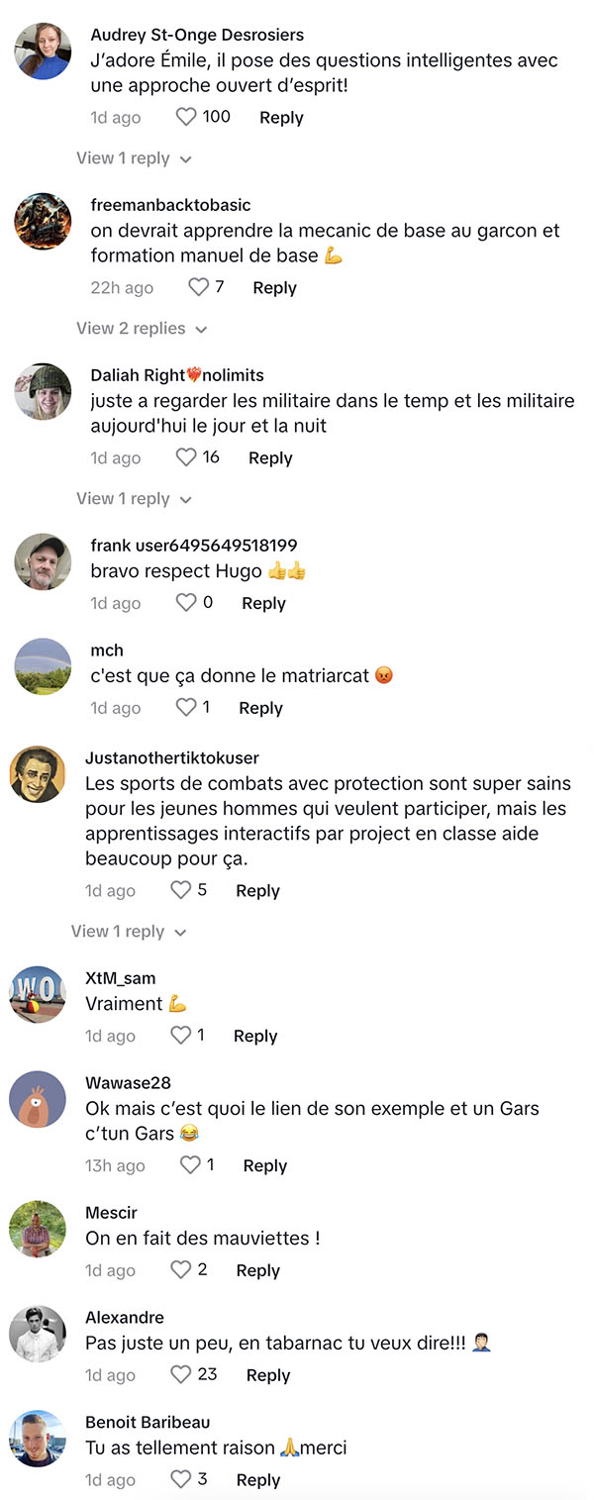The height and width of the screenshot is (1500, 594).
Task: Toggle like on Mescir's comment
Action: pos(181,1269)
